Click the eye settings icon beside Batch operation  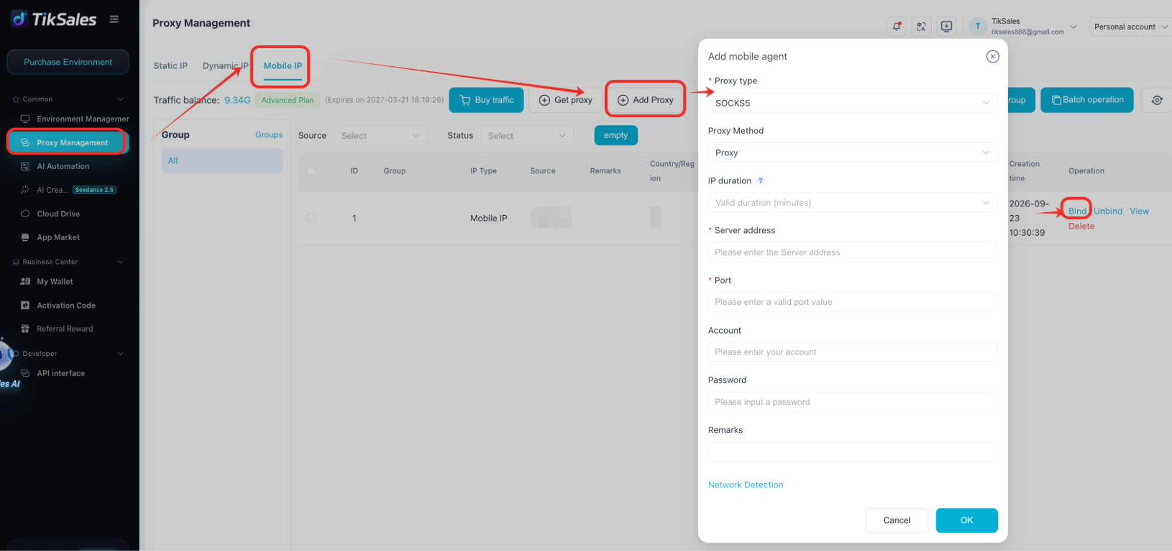coord(1157,100)
